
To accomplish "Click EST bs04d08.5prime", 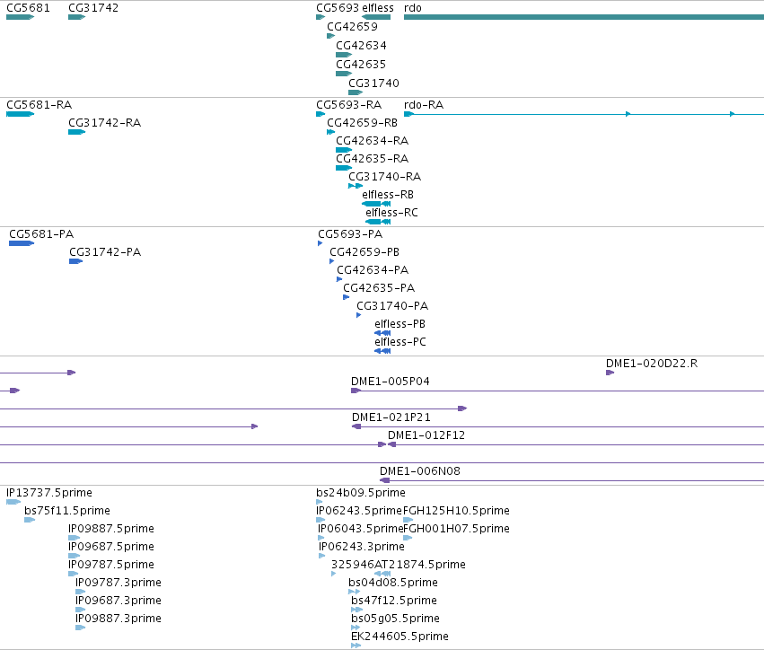I will 393,584.
